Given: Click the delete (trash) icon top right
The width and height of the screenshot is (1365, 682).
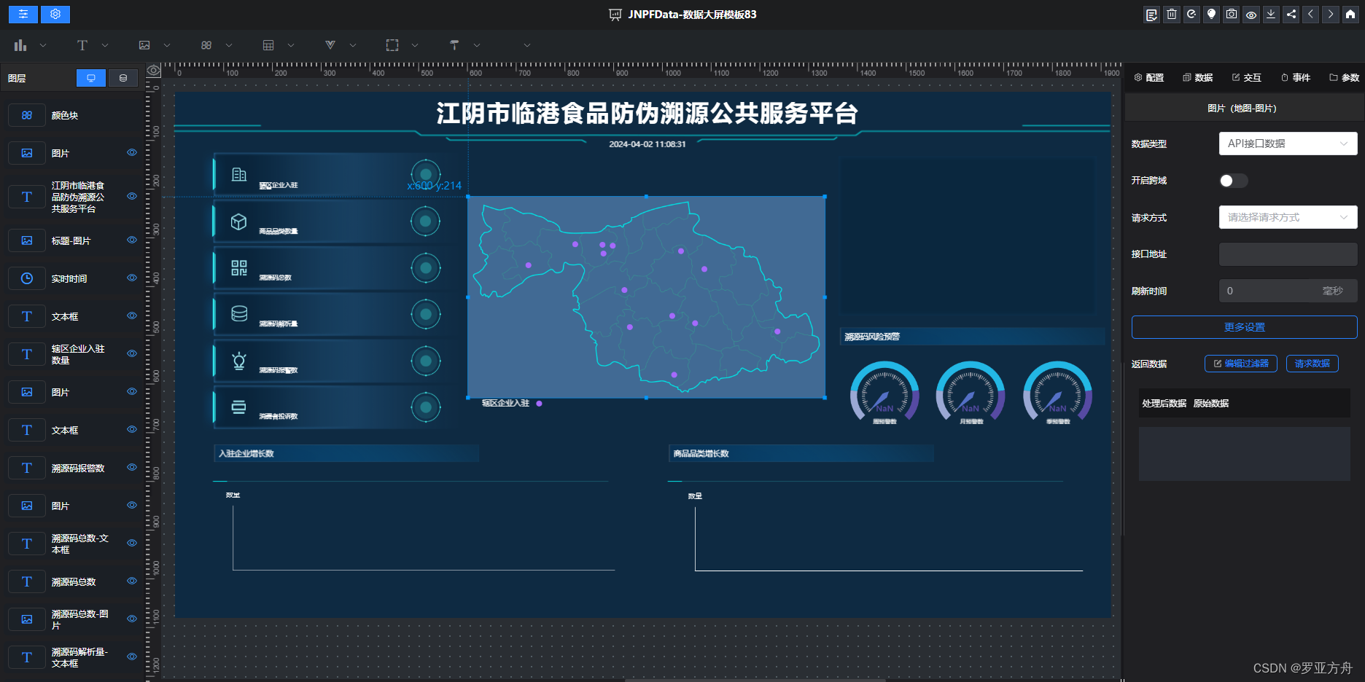Looking at the screenshot, I should (1172, 14).
